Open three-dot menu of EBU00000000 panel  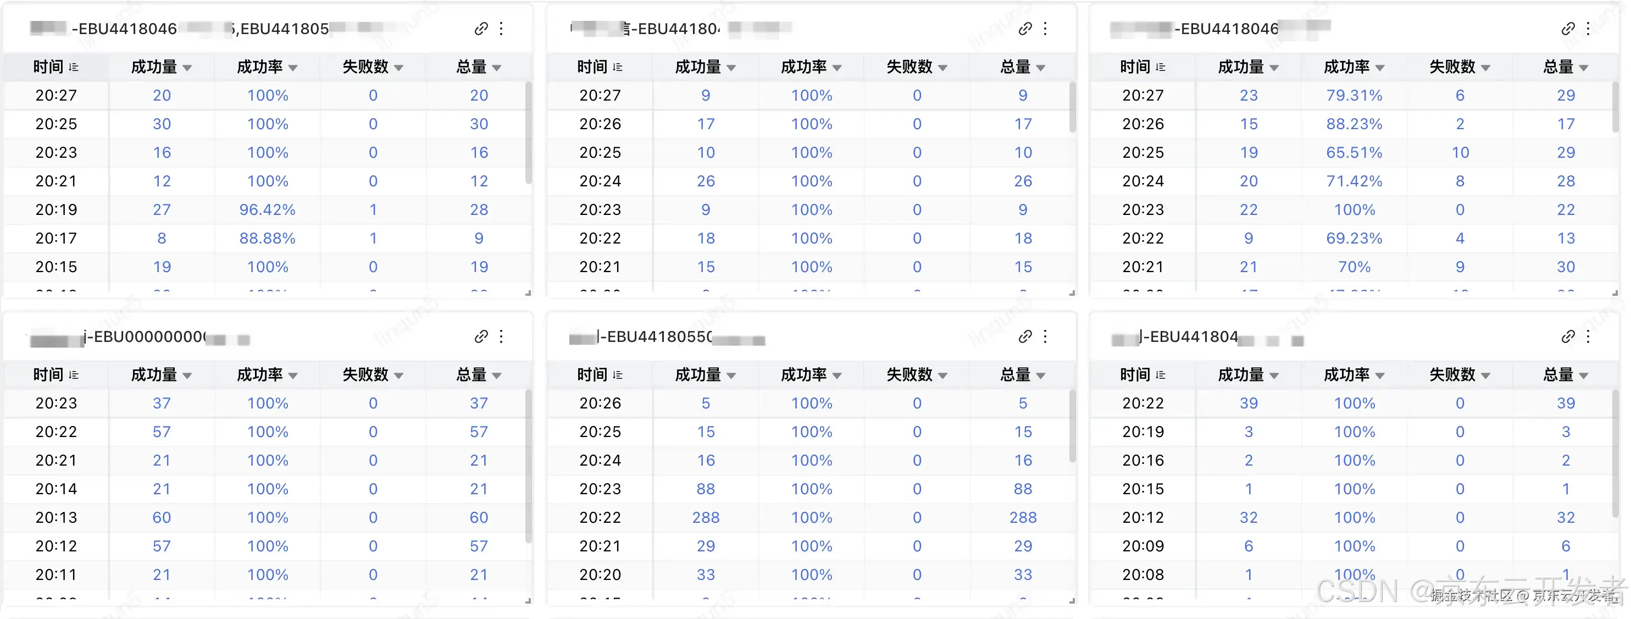pos(501,336)
